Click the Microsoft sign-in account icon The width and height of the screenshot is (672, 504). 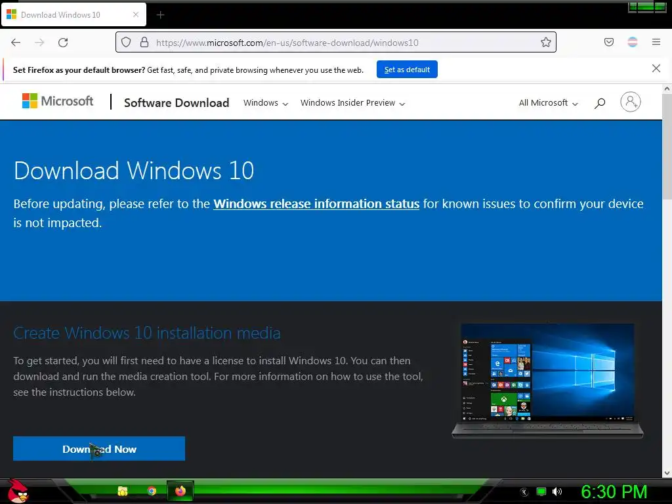(631, 102)
